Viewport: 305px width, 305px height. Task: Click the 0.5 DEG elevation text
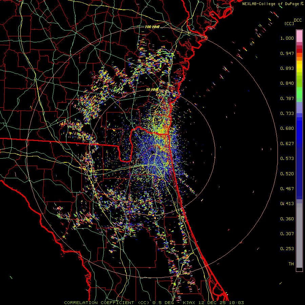(x=163, y=303)
